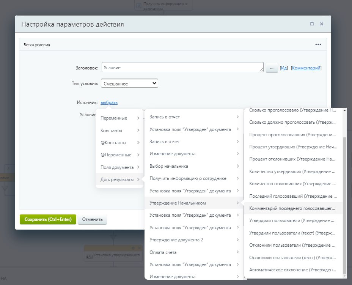Open settings gear on Установка утверждающего block
The height and width of the screenshot is (285, 352).
click(x=133, y=248)
